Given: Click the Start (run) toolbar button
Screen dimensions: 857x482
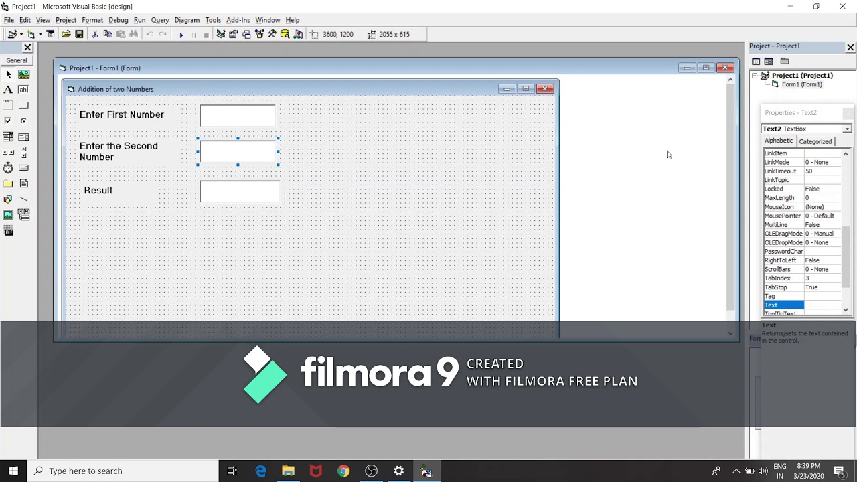Looking at the screenshot, I should click(181, 34).
